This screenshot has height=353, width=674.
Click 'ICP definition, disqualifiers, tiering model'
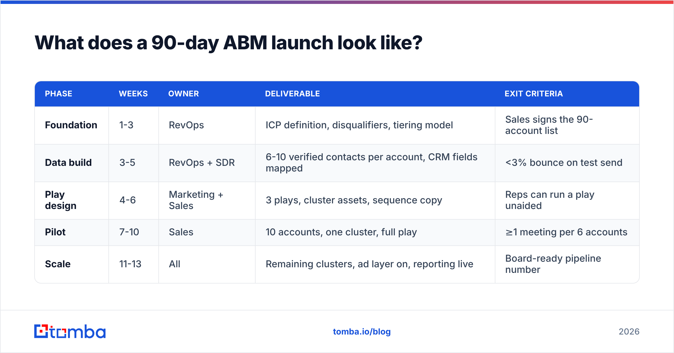point(359,125)
